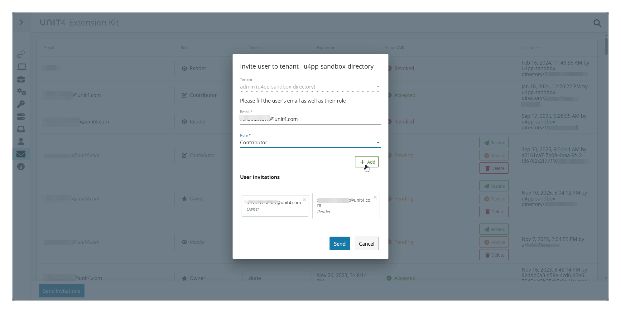Image resolution: width=621 pixels, height=313 pixels.
Task: Open the inbox tray sidebar icon
Action: point(21,129)
